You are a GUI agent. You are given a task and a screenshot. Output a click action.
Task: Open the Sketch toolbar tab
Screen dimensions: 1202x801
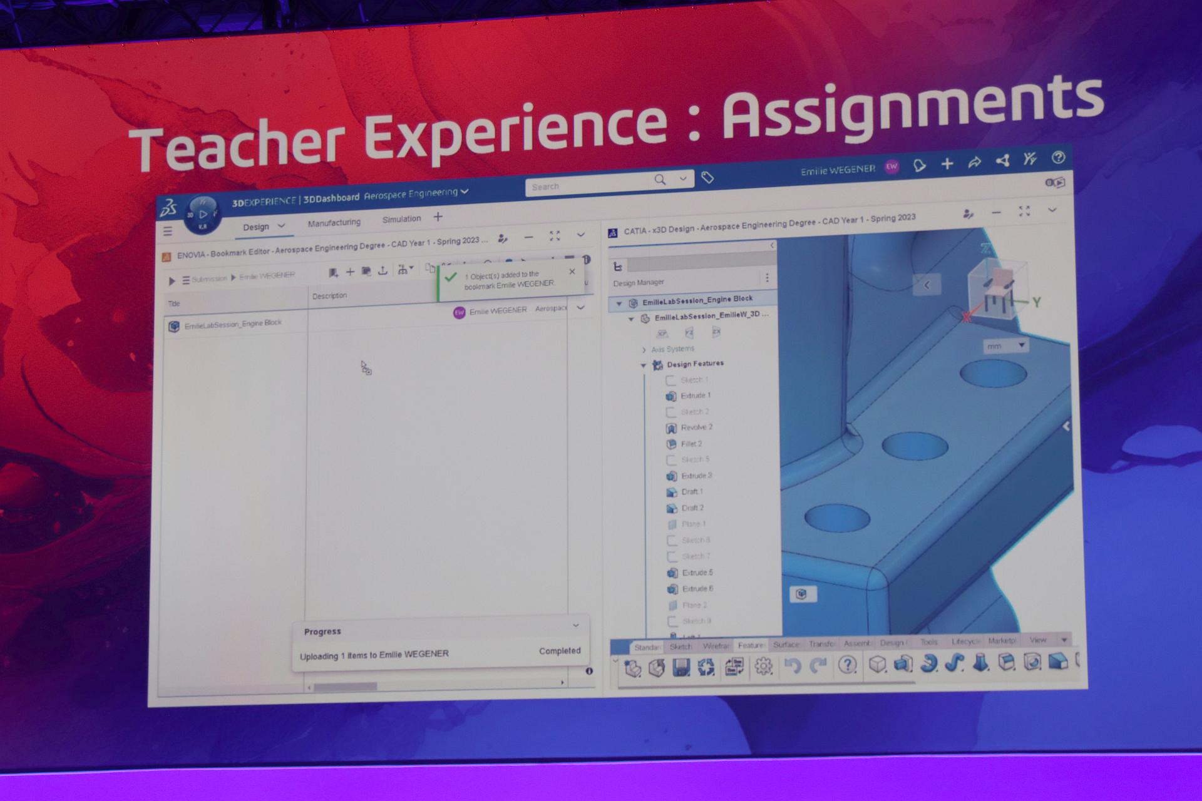681,647
